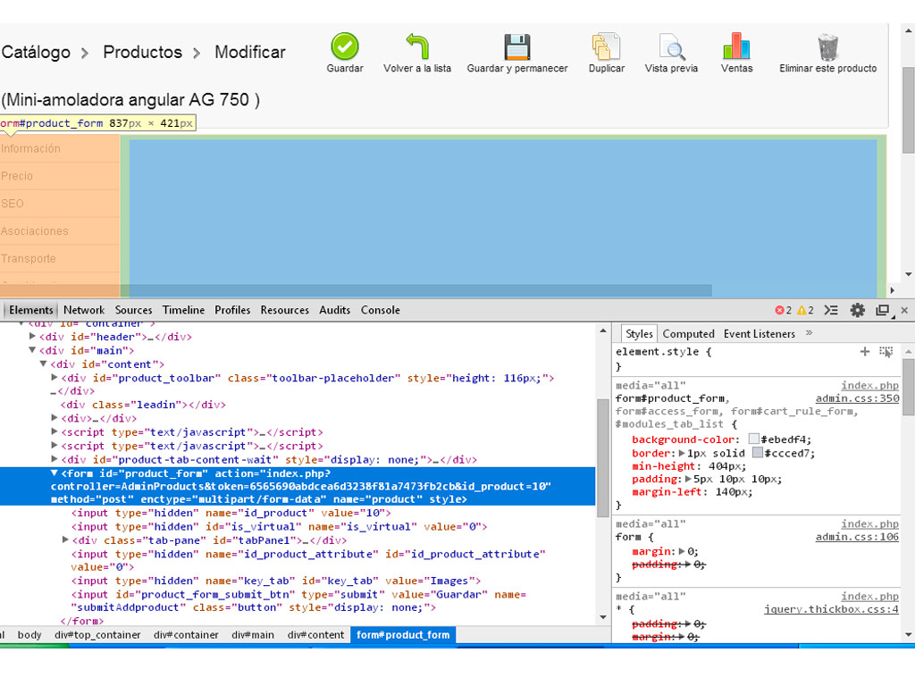Open the Event Listeners tab
The width and height of the screenshot is (915, 686).
click(x=760, y=334)
